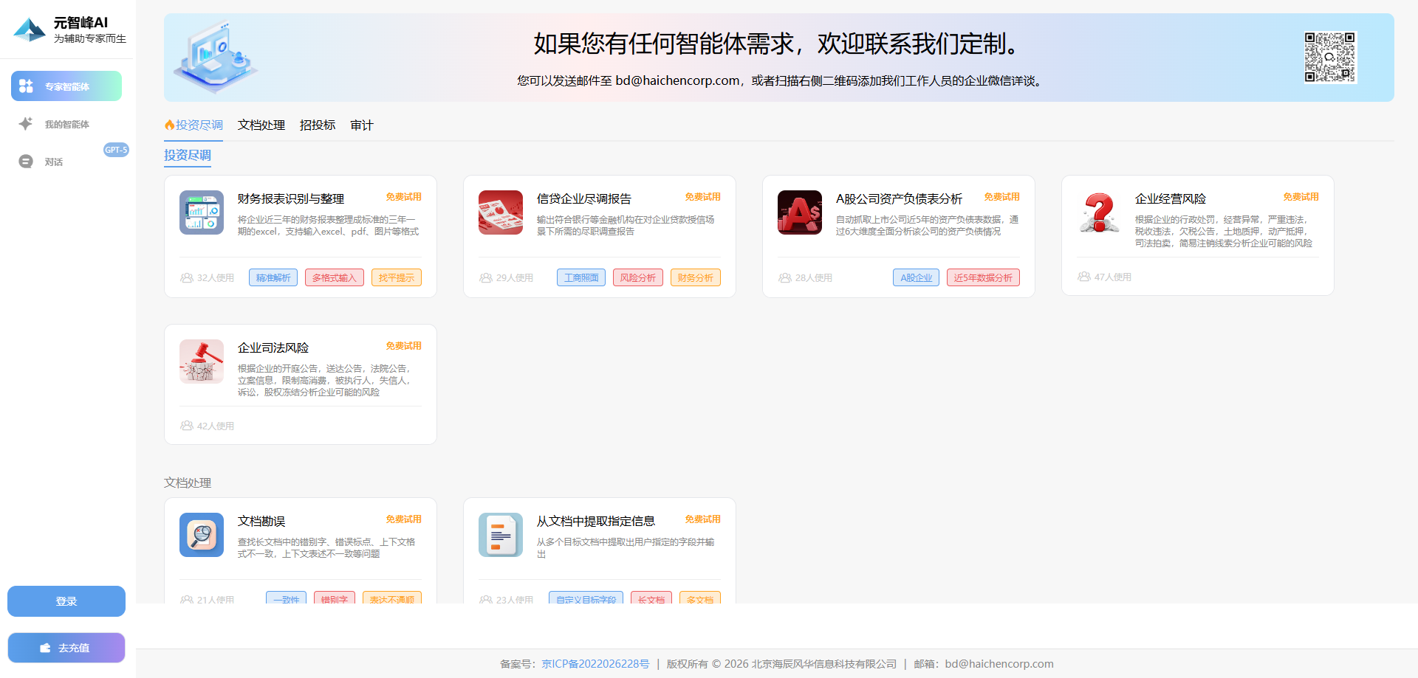The height and width of the screenshot is (678, 1418).
Task: Click the banner illustration graphic
Action: (216, 57)
